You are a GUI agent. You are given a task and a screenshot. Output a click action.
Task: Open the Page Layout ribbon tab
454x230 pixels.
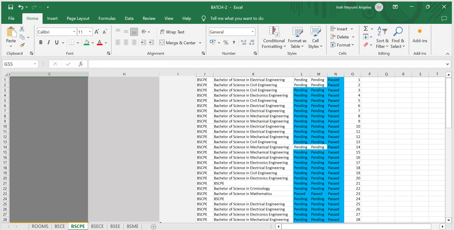(x=78, y=18)
